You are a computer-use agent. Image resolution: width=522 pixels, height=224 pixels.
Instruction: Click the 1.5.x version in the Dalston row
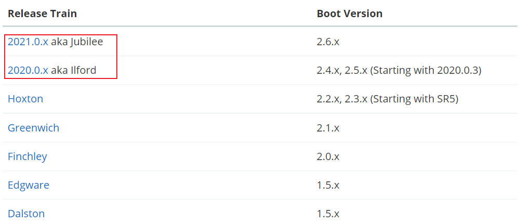(328, 214)
